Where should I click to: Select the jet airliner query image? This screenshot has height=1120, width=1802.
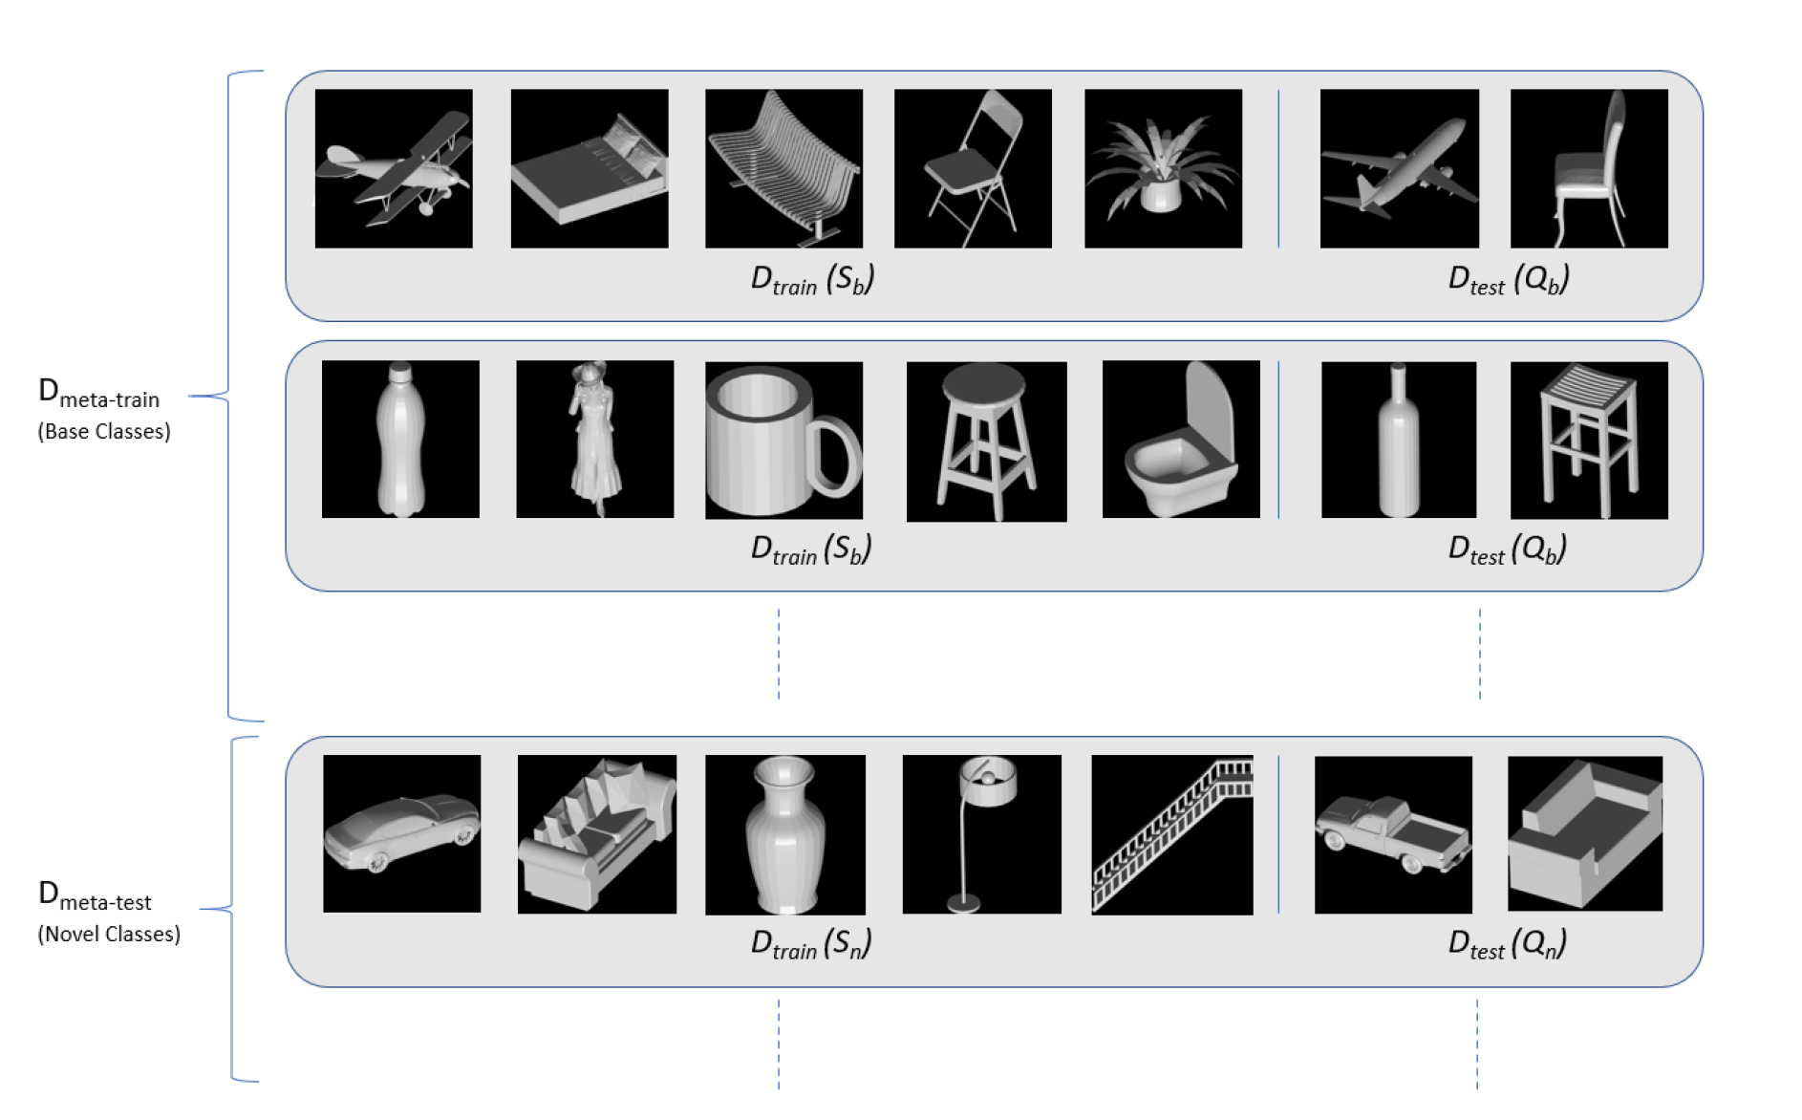click(x=1400, y=168)
